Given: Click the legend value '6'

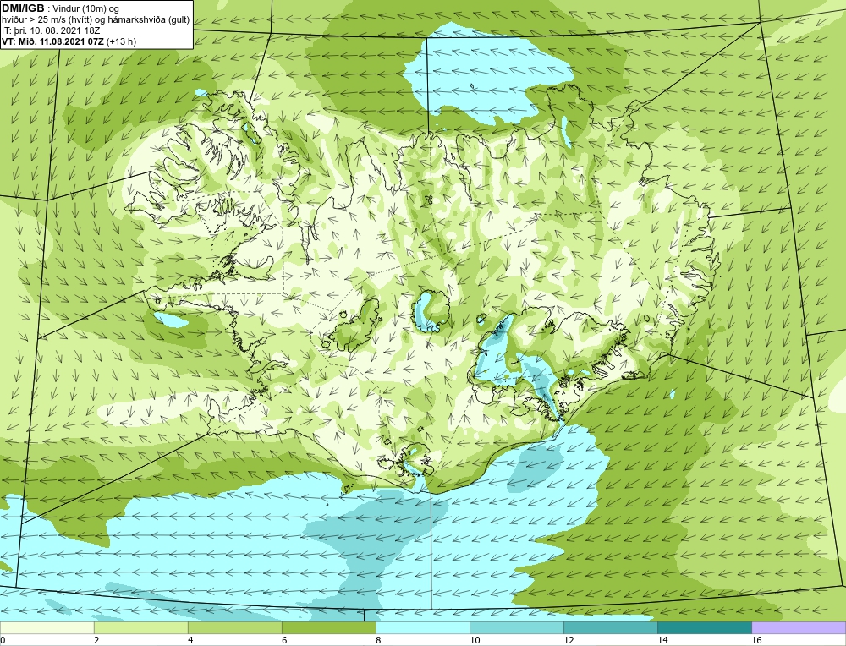Looking at the screenshot, I should pyautogui.click(x=284, y=640).
